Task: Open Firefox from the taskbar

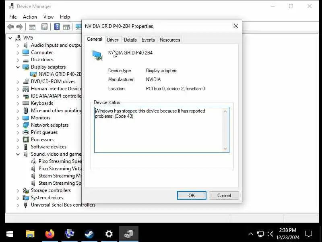Action: tap(50, 234)
